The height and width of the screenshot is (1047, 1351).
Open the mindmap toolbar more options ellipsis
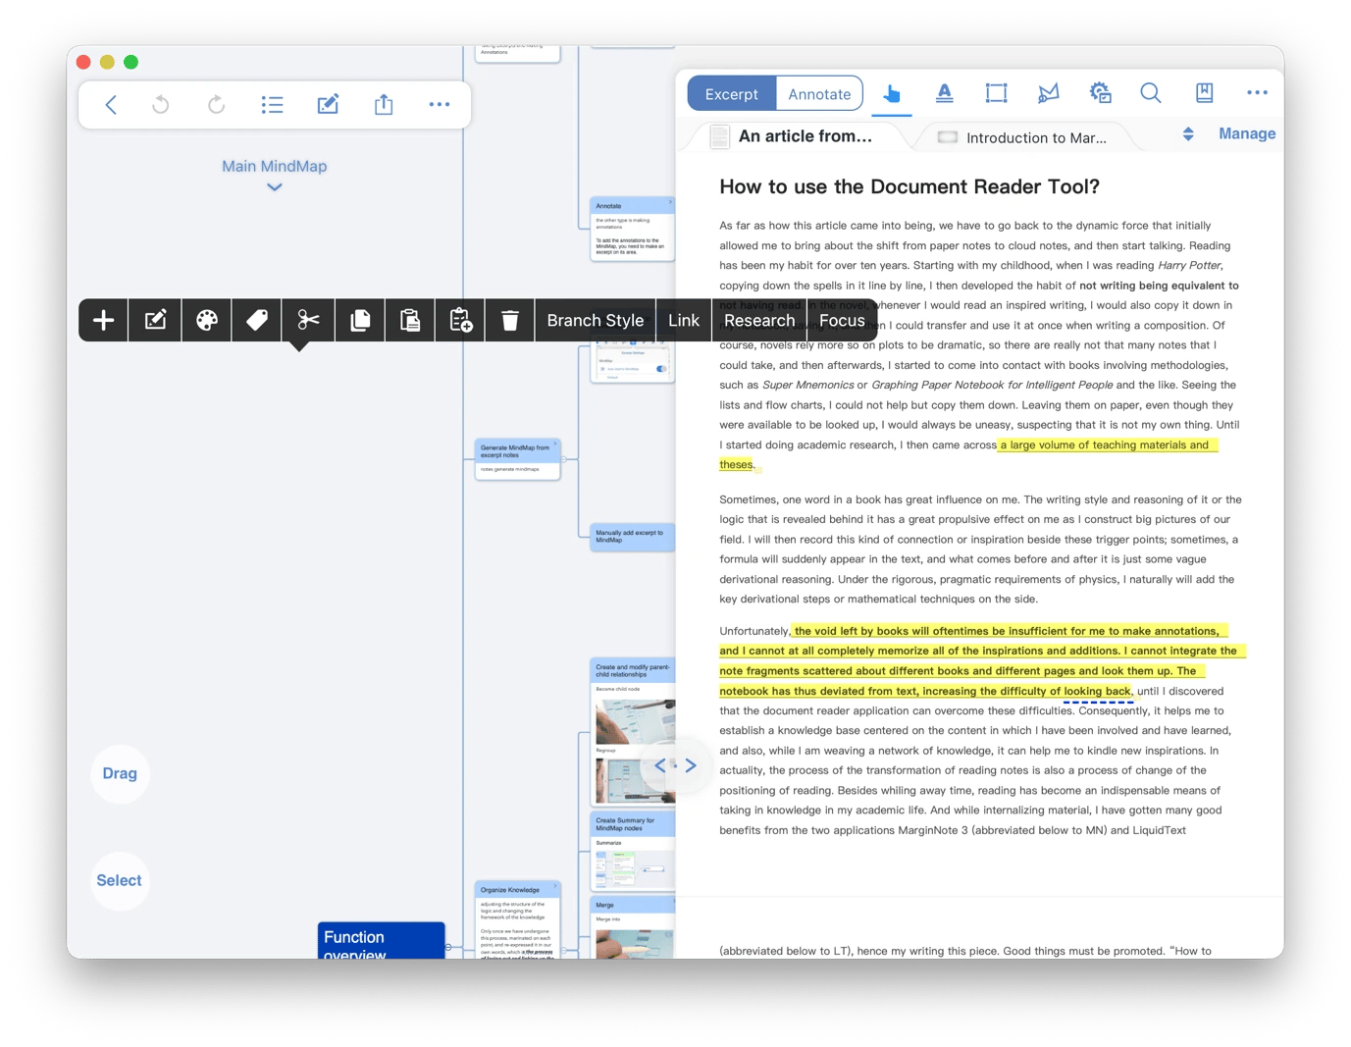coord(440,105)
